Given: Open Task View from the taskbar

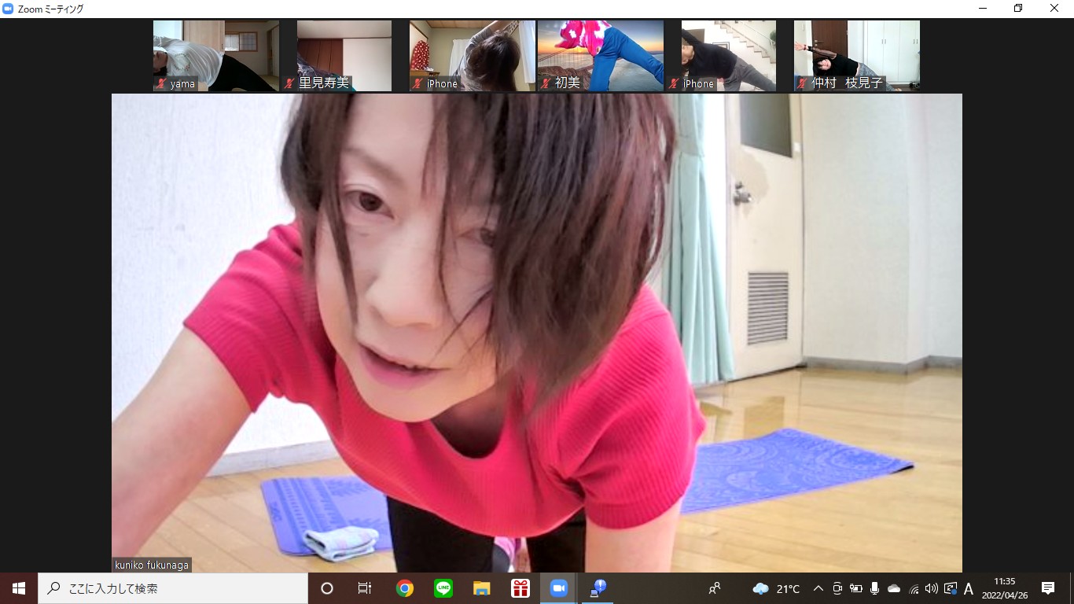Looking at the screenshot, I should pyautogui.click(x=365, y=588).
